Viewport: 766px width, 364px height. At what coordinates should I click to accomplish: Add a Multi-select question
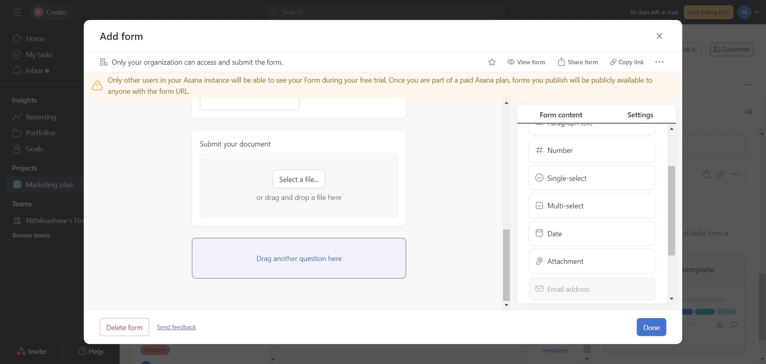click(x=592, y=206)
